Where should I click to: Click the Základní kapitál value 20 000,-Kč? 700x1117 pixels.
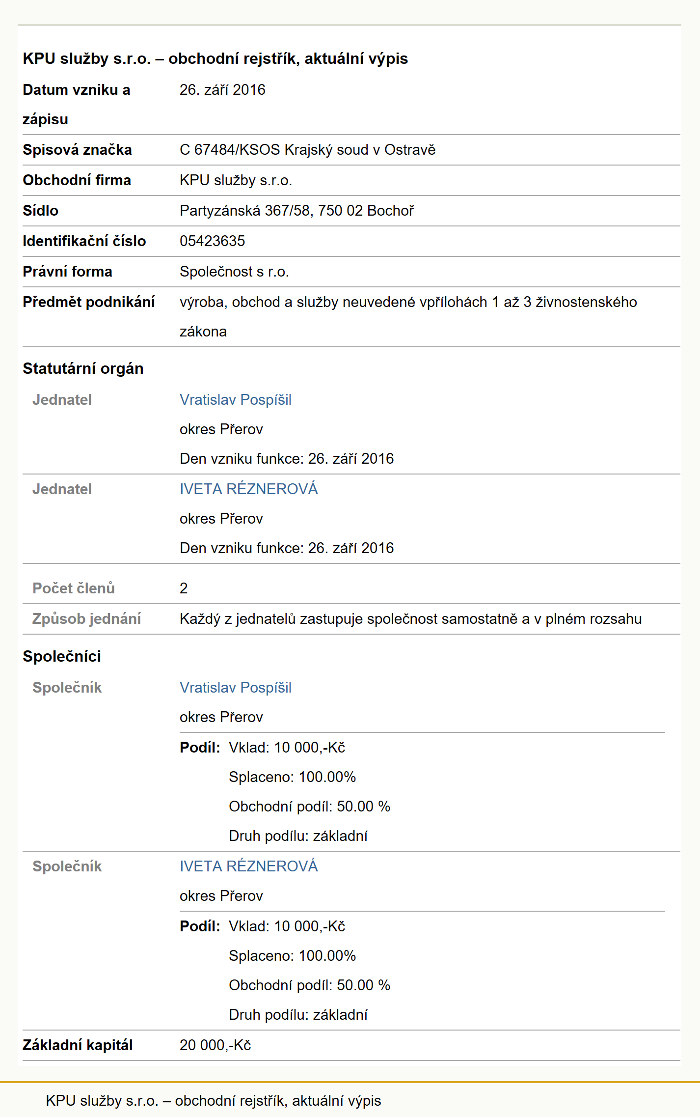click(215, 1045)
